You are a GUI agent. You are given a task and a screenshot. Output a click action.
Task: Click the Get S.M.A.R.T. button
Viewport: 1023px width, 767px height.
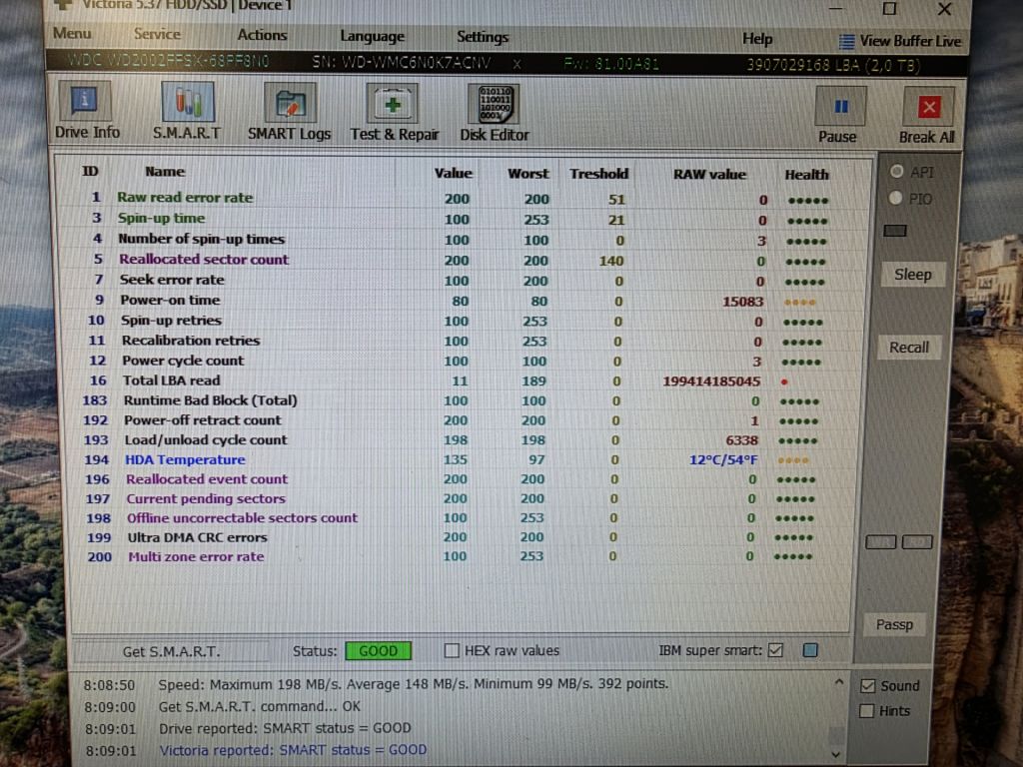coord(171,651)
